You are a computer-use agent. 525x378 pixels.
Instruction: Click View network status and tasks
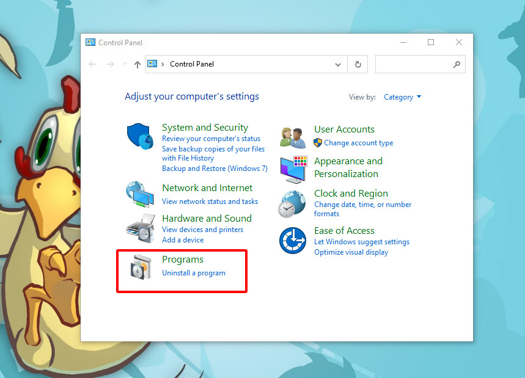pyautogui.click(x=210, y=202)
